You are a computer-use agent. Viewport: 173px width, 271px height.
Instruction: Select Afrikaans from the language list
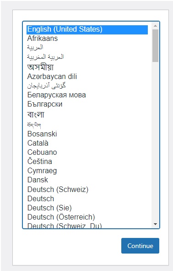click(43, 39)
